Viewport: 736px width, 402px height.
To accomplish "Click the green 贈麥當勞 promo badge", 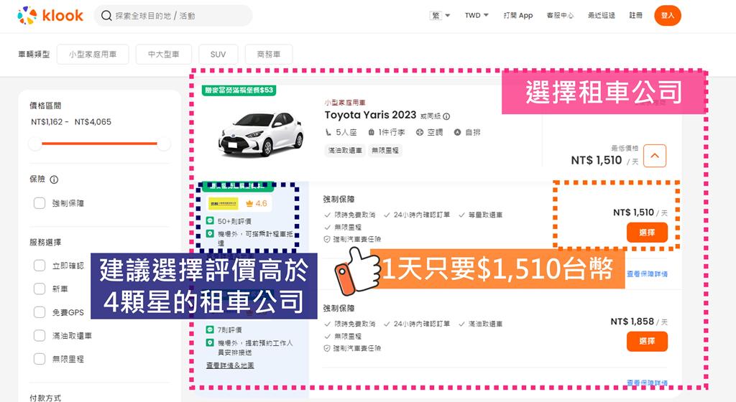I will 239,90.
